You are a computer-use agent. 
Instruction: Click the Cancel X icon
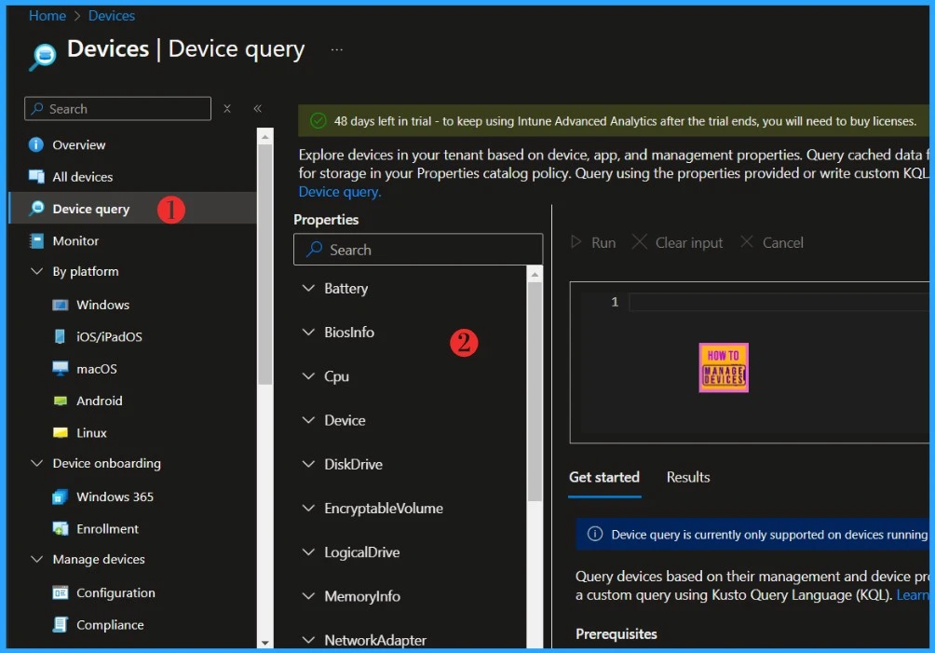[x=747, y=241]
